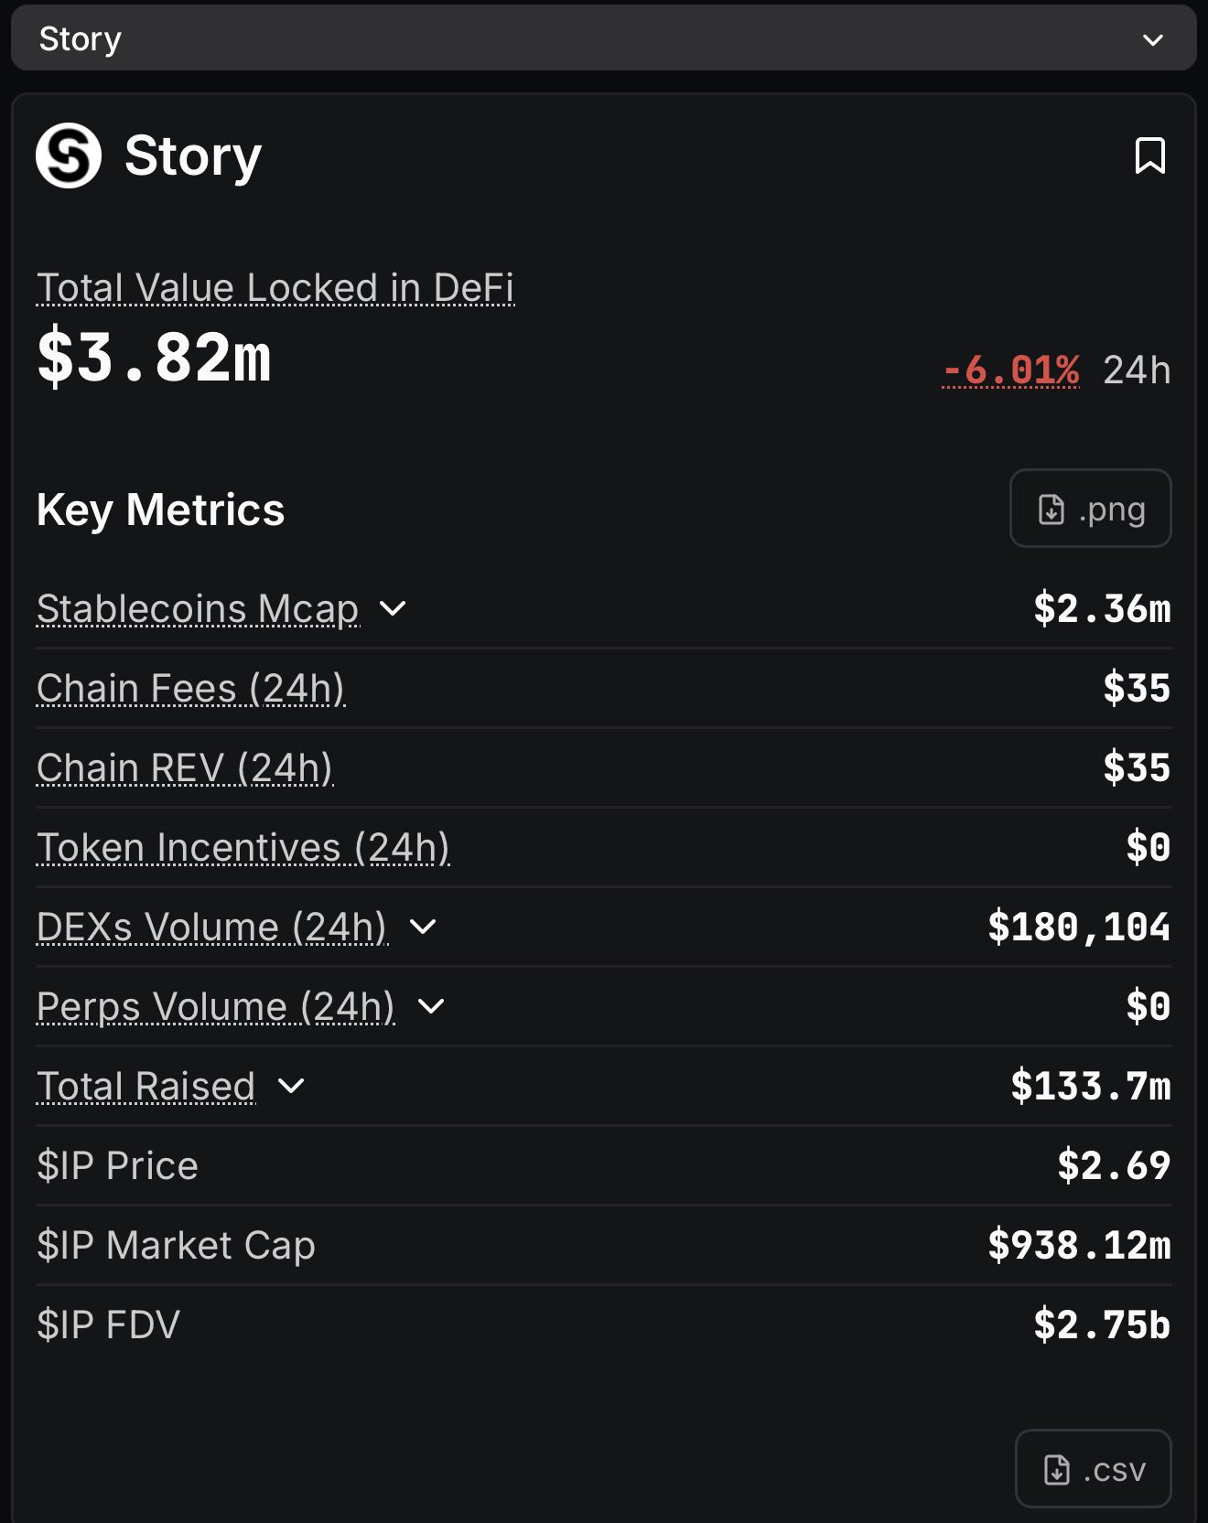Viewport: 1208px width, 1523px height.
Task: Click the Stablecoins Mcap label
Action: 198,608
